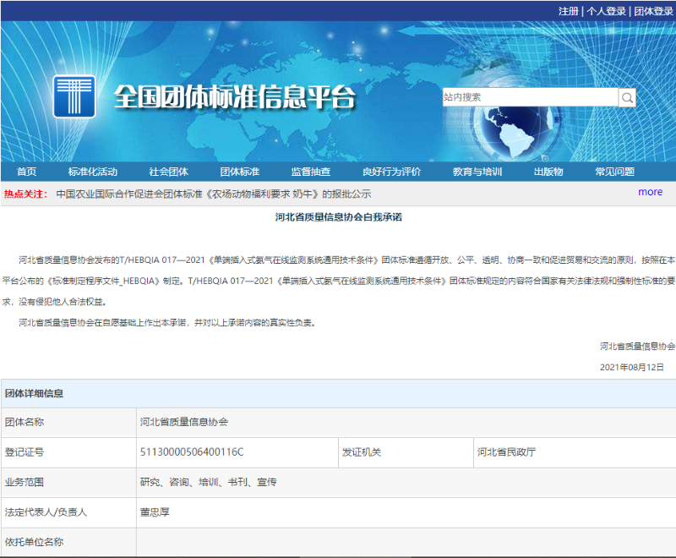Click inside the 站内搜索 search field
676x558 pixels.
[x=524, y=97]
